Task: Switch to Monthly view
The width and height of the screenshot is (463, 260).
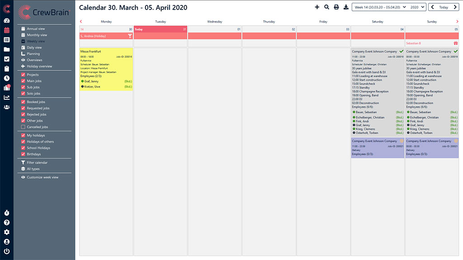Action: point(37,35)
